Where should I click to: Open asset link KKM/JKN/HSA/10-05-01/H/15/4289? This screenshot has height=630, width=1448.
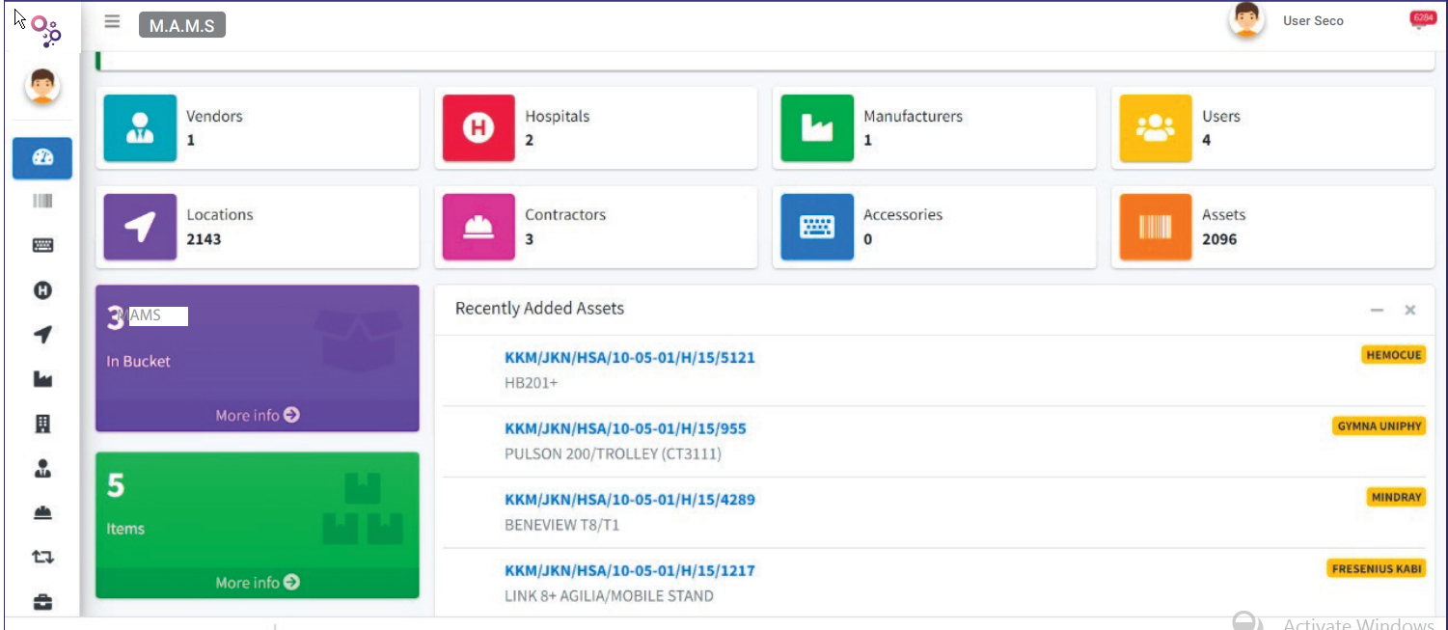(629, 500)
